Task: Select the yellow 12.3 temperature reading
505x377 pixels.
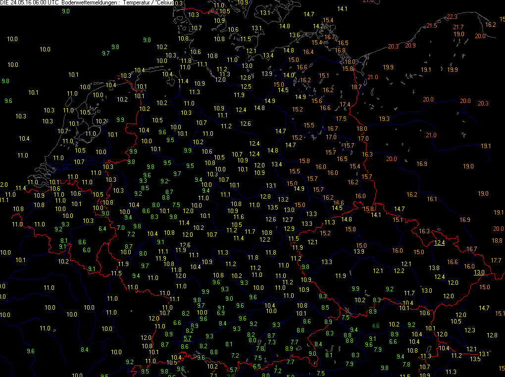Action: [470, 330]
